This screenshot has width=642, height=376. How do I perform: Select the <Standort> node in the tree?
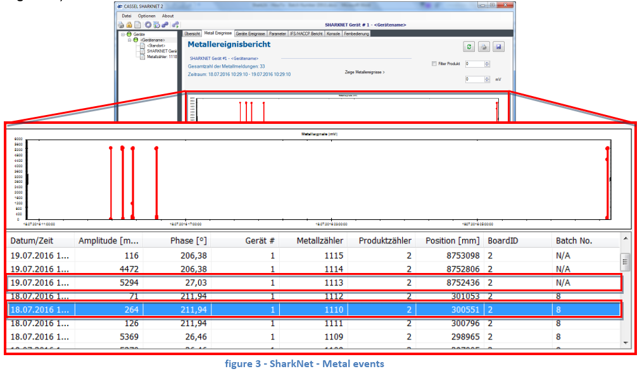[156, 45]
